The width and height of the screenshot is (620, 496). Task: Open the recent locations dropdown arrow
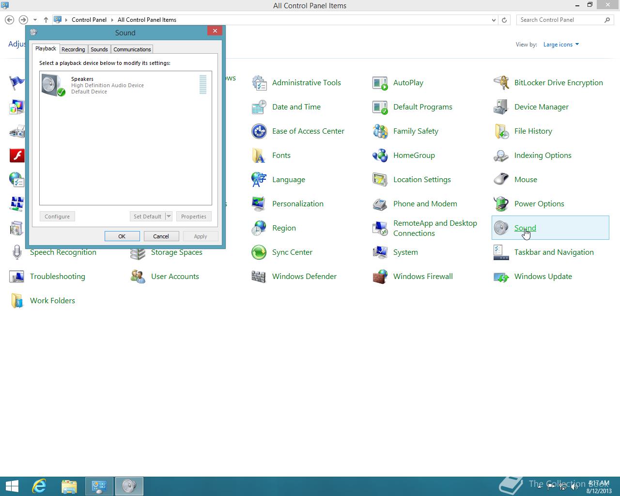(x=35, y=20)
